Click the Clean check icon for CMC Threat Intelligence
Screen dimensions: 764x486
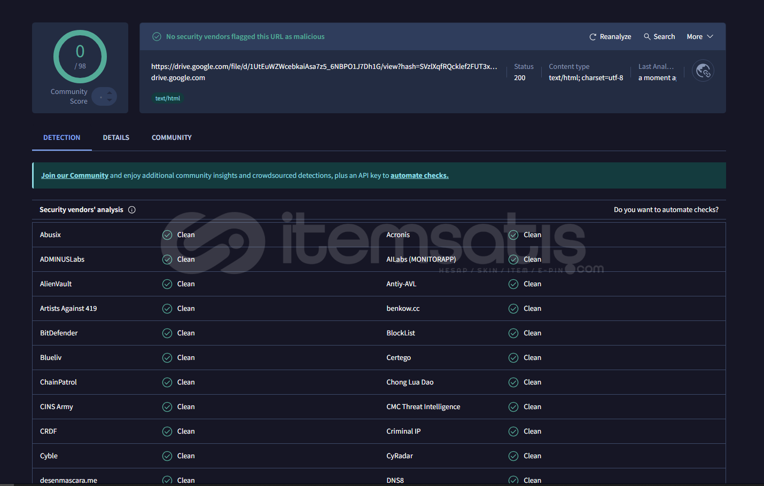coord(513,407)
